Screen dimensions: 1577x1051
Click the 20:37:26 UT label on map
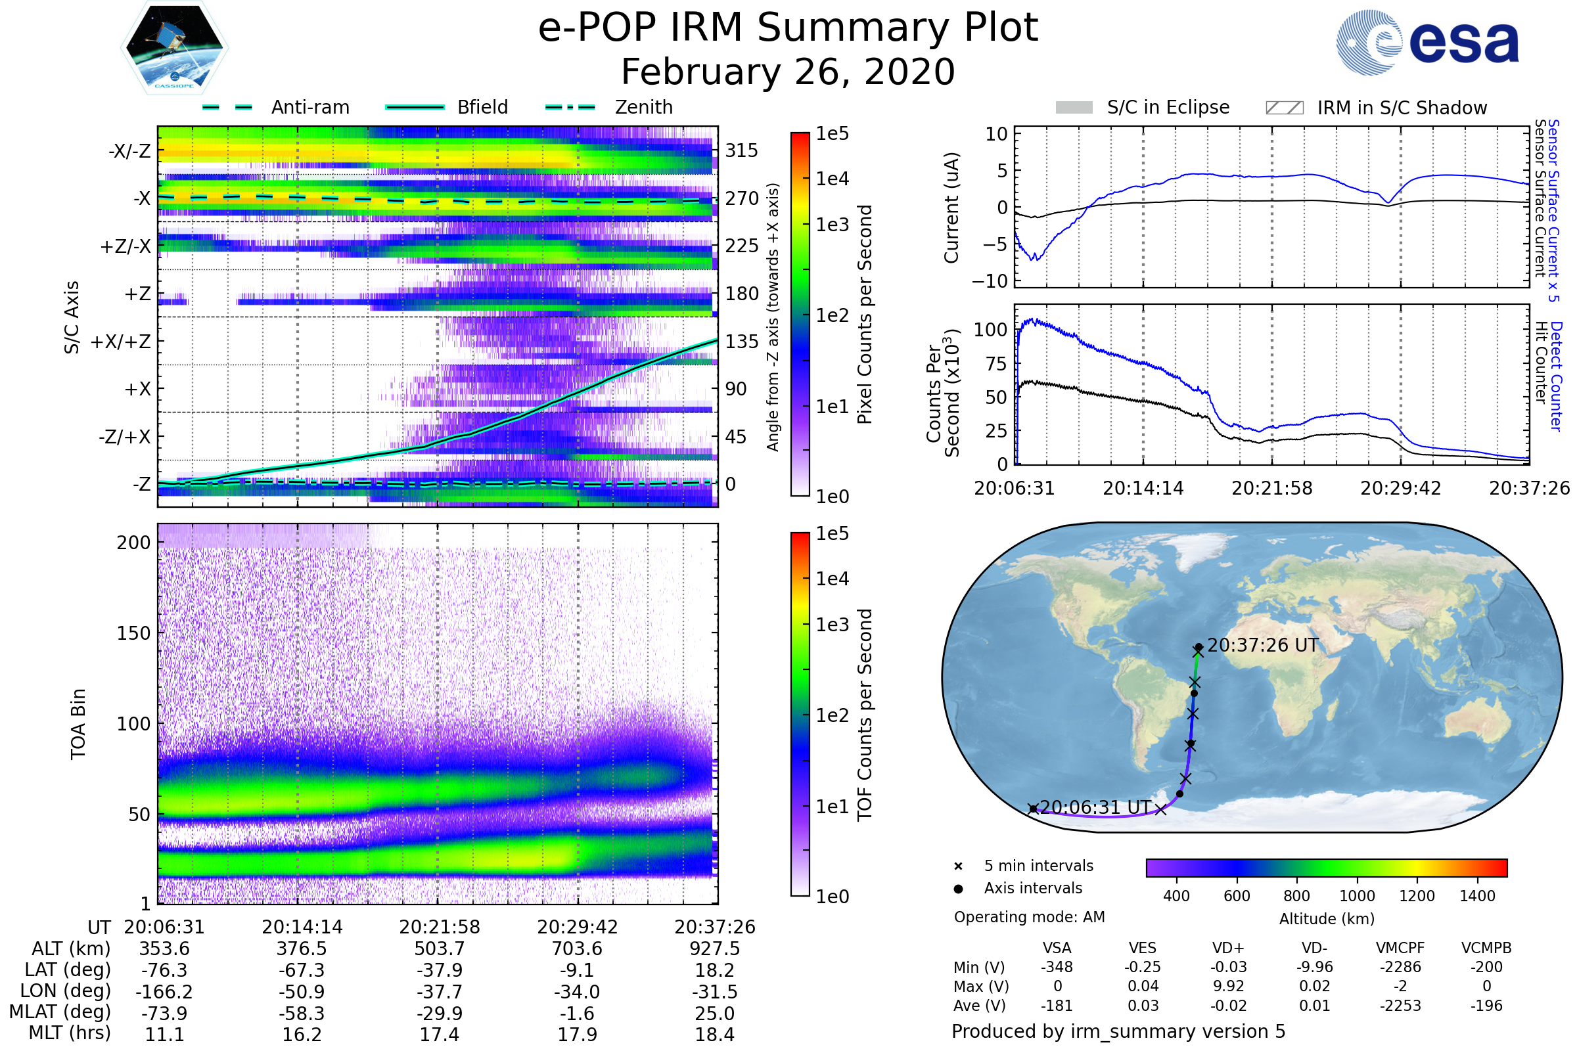(1262, 646)
